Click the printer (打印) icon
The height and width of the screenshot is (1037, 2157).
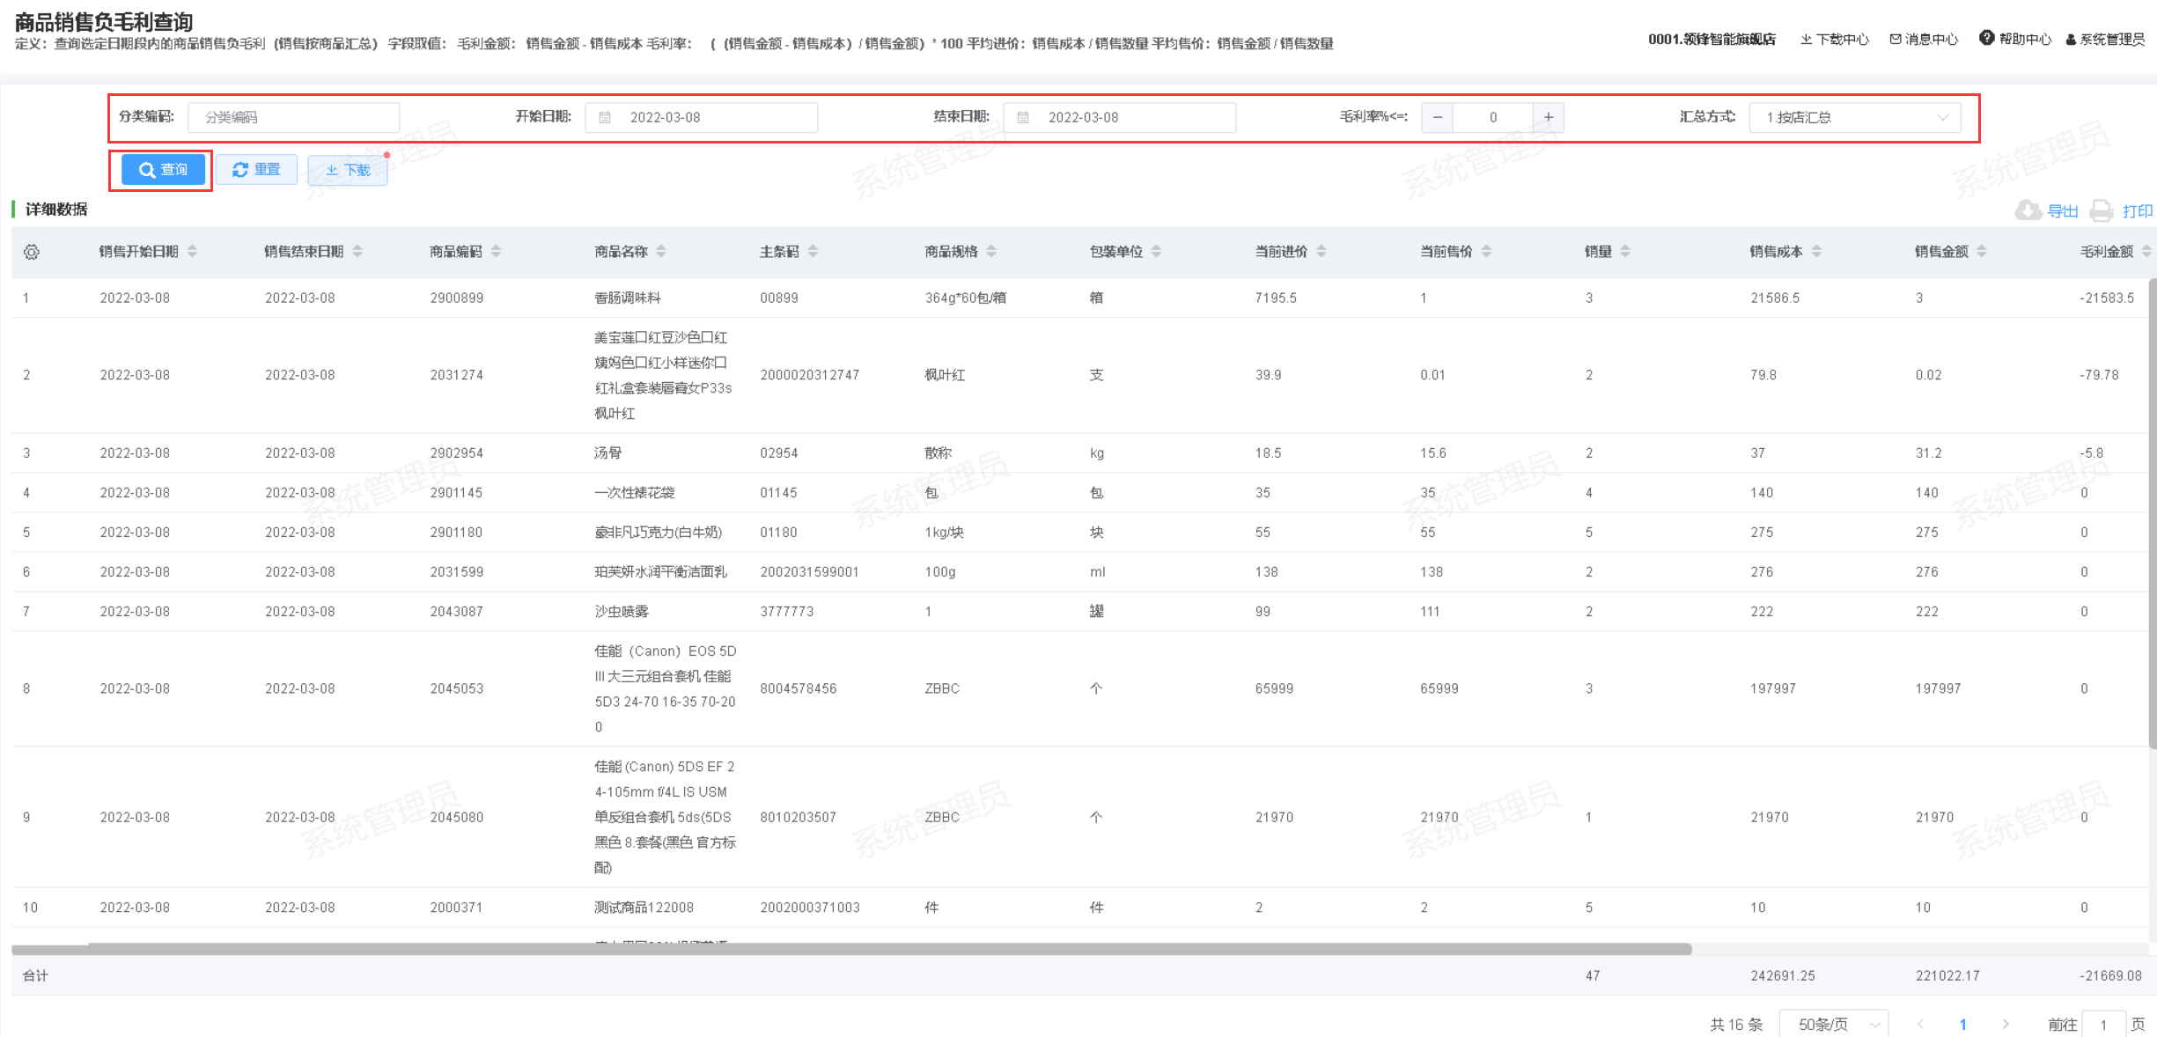point(2102,210)
